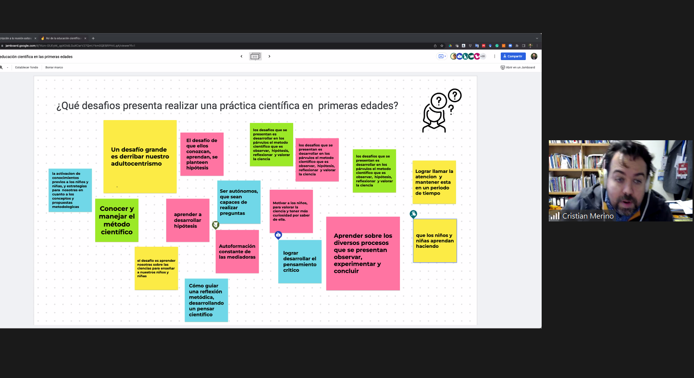This screenshot has width=694, height=378.
Task: Click the blue Compartir button
Action: (x=513, y=56)
